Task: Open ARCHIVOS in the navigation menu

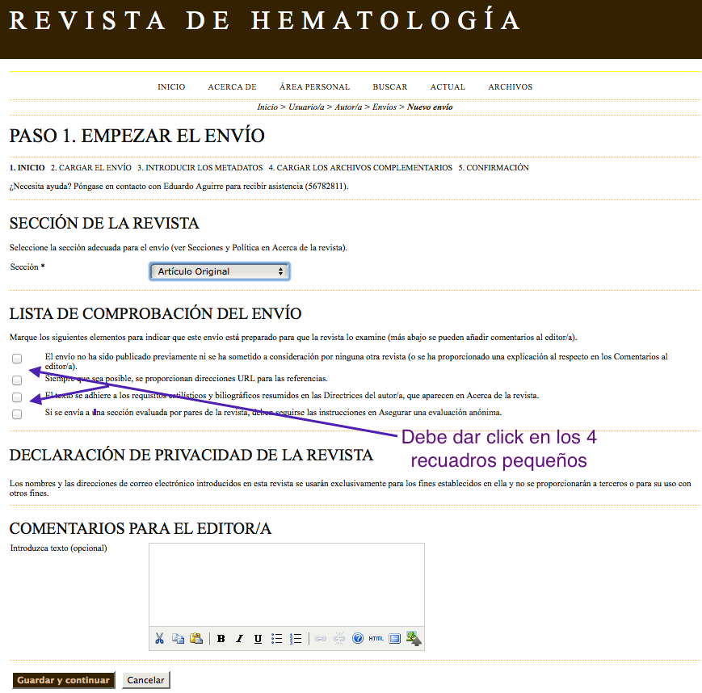Action: pyautogui.click(x=511, y=87)
